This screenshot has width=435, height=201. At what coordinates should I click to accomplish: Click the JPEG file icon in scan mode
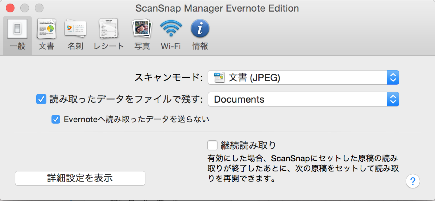(x=219, y=78)
